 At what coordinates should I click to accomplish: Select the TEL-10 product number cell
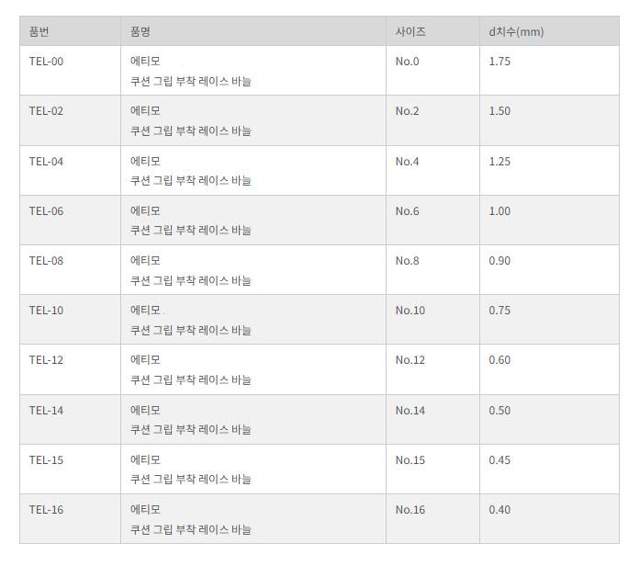tap(70, 320)
